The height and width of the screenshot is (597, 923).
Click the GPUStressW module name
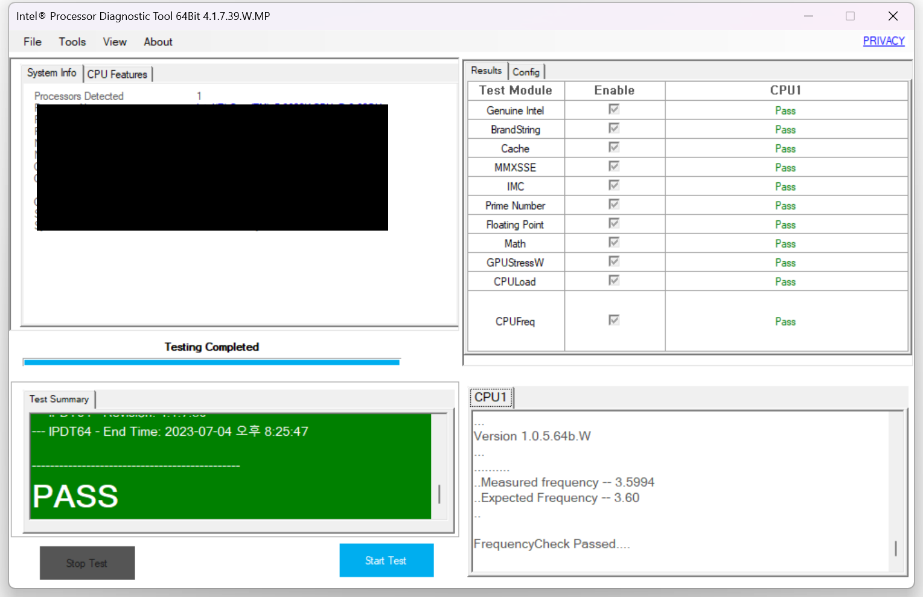coord(516,263)
